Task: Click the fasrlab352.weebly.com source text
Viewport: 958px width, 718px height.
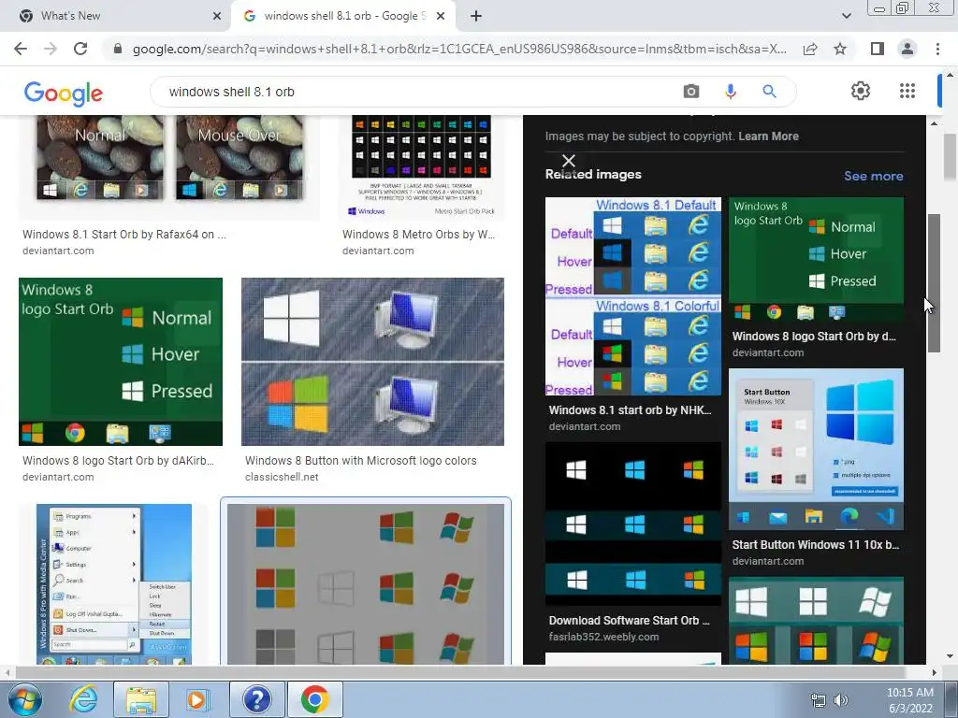Action: tap(603, 637)
